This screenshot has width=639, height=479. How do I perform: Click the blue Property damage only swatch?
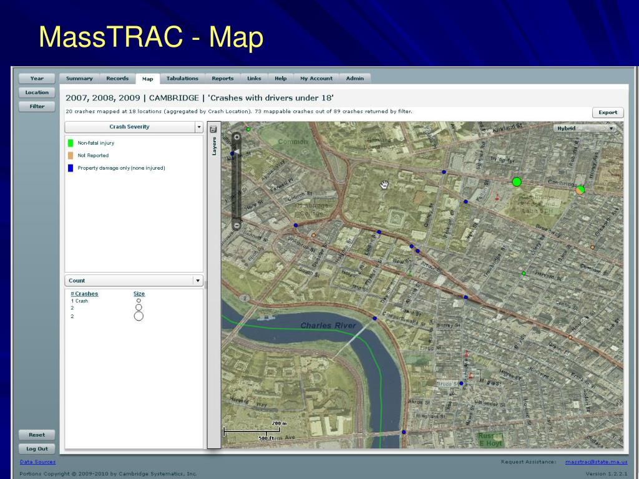click(x=71, y=168)
